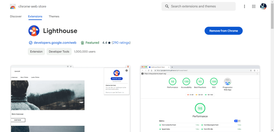Image resolution: width=274 pixels, height=132 pixels.
Task: Open the developers.google.com/web link
Action: (x=55, y=43)
